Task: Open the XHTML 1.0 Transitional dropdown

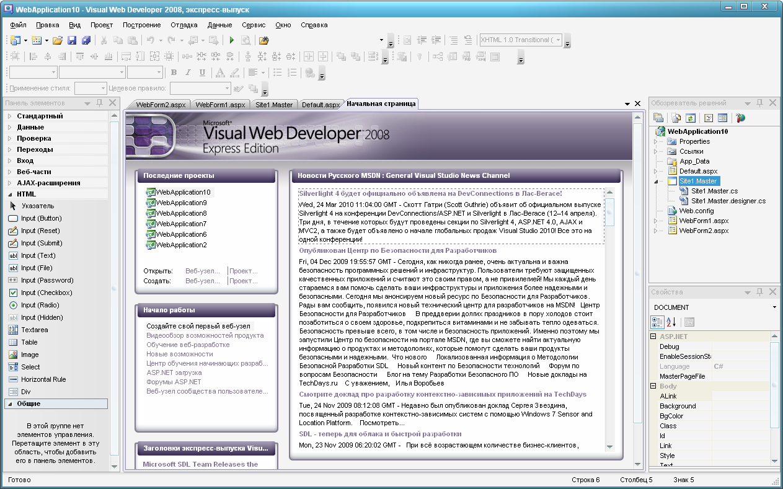Action: click(559, 40)
